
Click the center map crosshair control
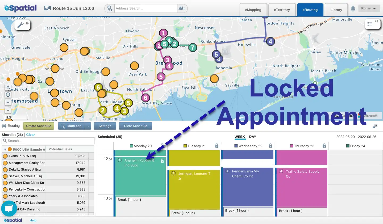[x=8, y=95]
